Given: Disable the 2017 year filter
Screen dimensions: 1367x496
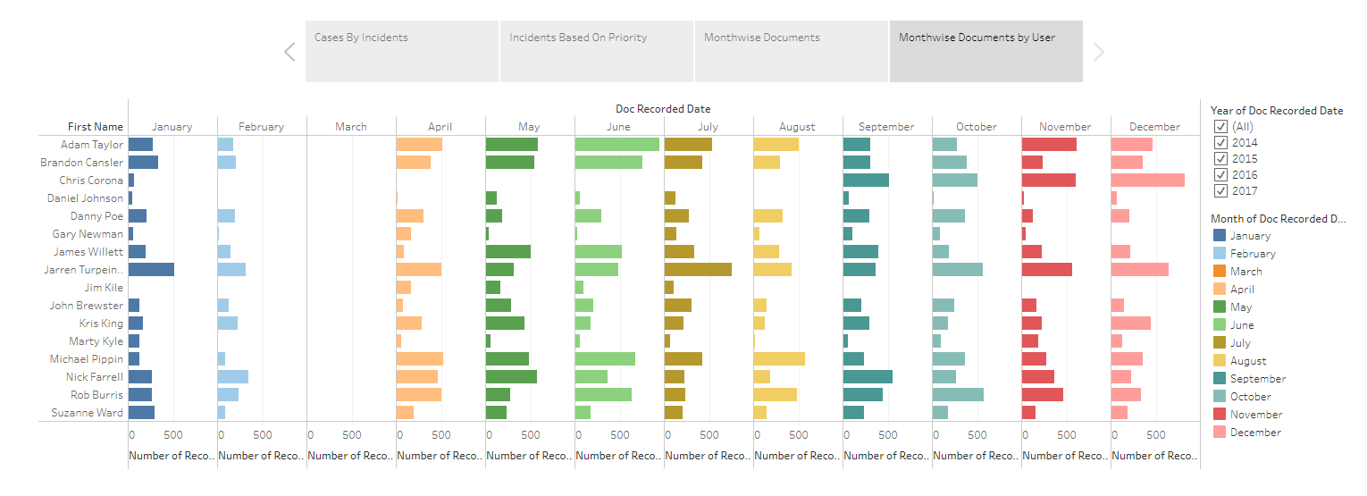Looking at the screenshot, I should point(1220,191).
